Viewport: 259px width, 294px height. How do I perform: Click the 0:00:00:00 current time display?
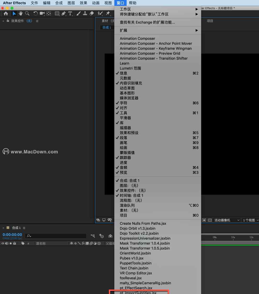click(x=12, y=235)
